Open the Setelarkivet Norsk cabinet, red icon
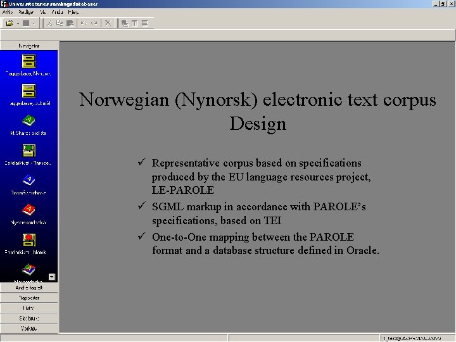The height and width of the screenshot is (342, 456). point(28,240)
